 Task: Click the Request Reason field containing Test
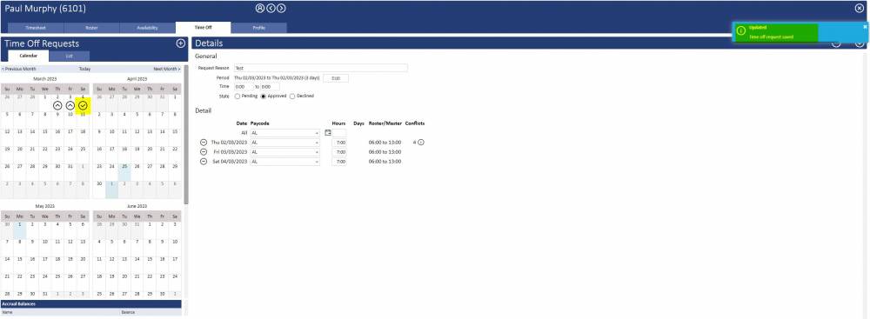click(x=321, y=68)
